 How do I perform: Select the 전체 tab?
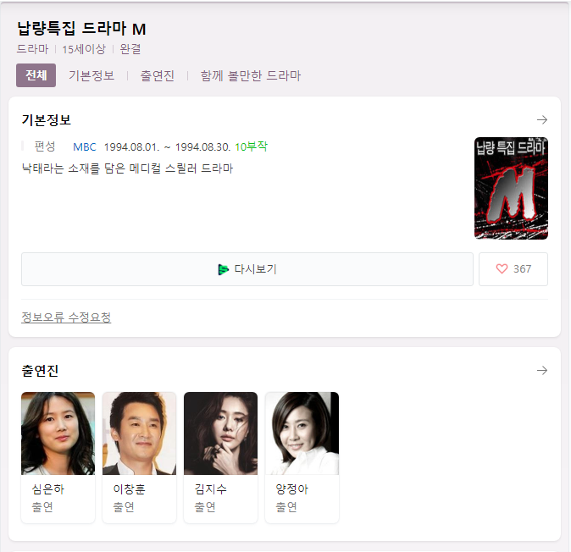(x=36, y=75)
